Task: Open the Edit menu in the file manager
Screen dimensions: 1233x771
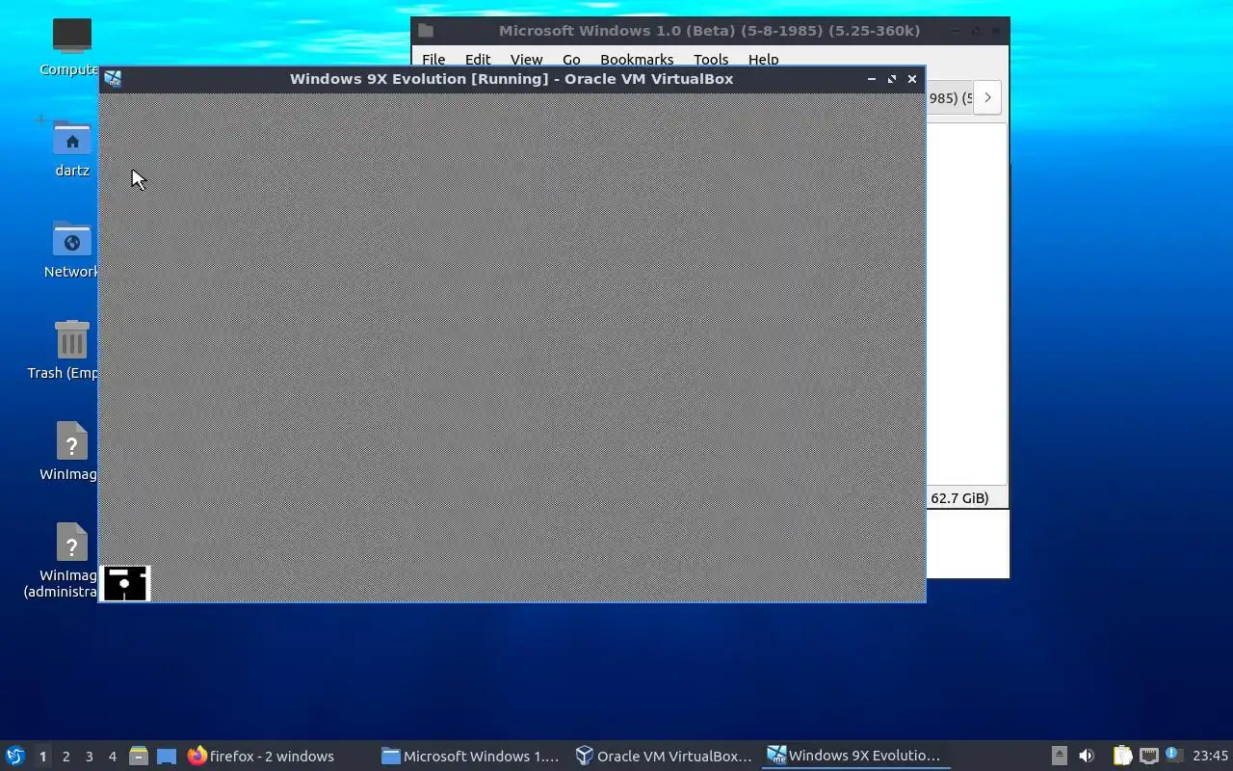Action: click(478, 59)
